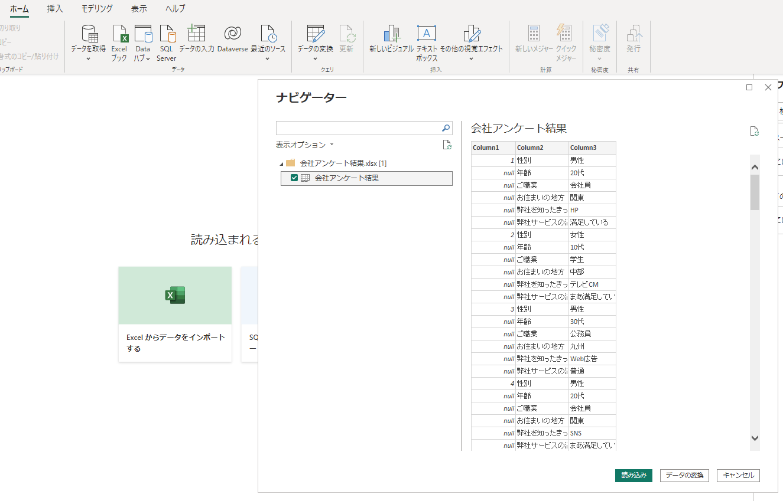The image size is (783, 501).
Task: Click the 最近のソース icon
Action: pyautogui.click(x=268, y=34)
